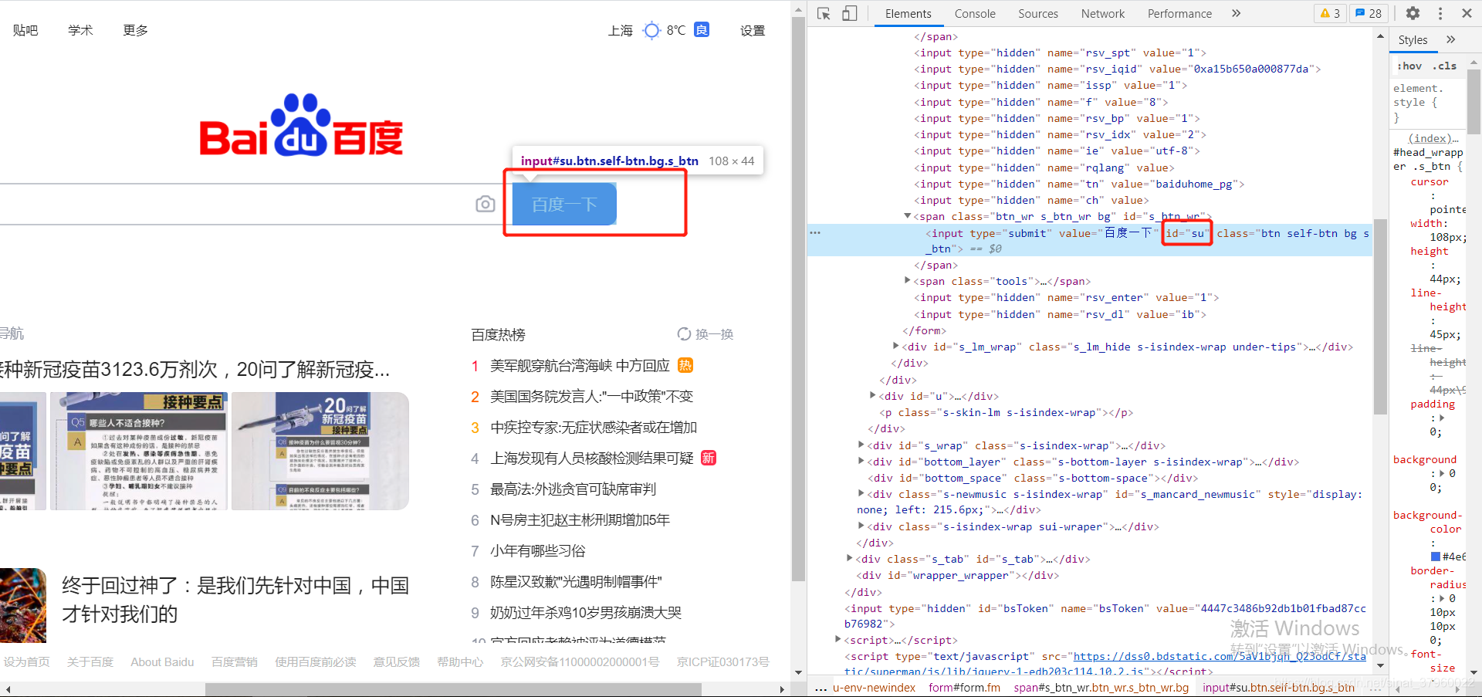
Task: Click the background-color blue swatch
Action: click(x=1436, y=557)
